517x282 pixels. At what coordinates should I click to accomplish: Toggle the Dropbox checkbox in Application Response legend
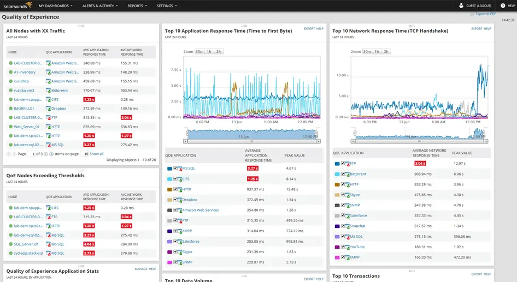tap(175, 200)
